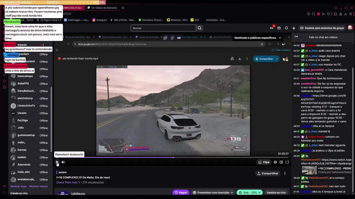Open Twitch notifications with badge 9
355x199 pixels.
[272, 28]
